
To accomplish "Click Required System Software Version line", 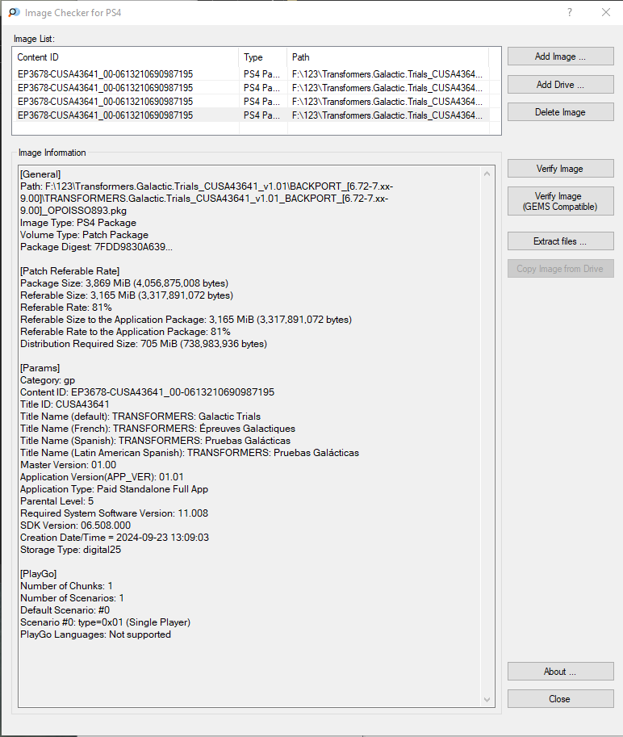I will (x=114, y=513).
